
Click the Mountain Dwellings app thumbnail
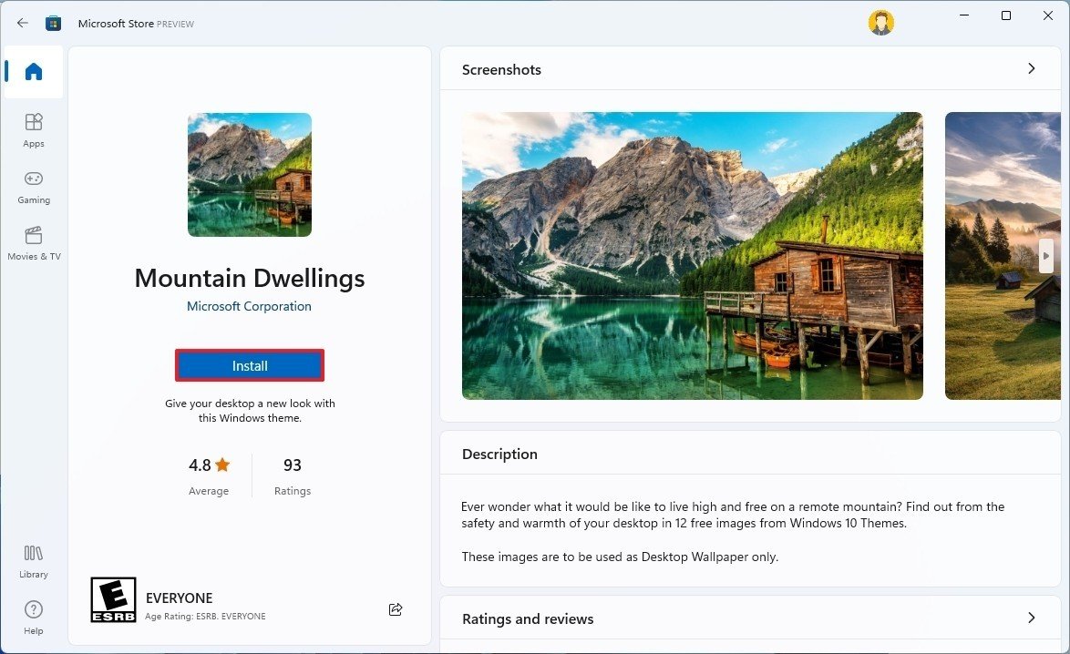coord(250,175)
